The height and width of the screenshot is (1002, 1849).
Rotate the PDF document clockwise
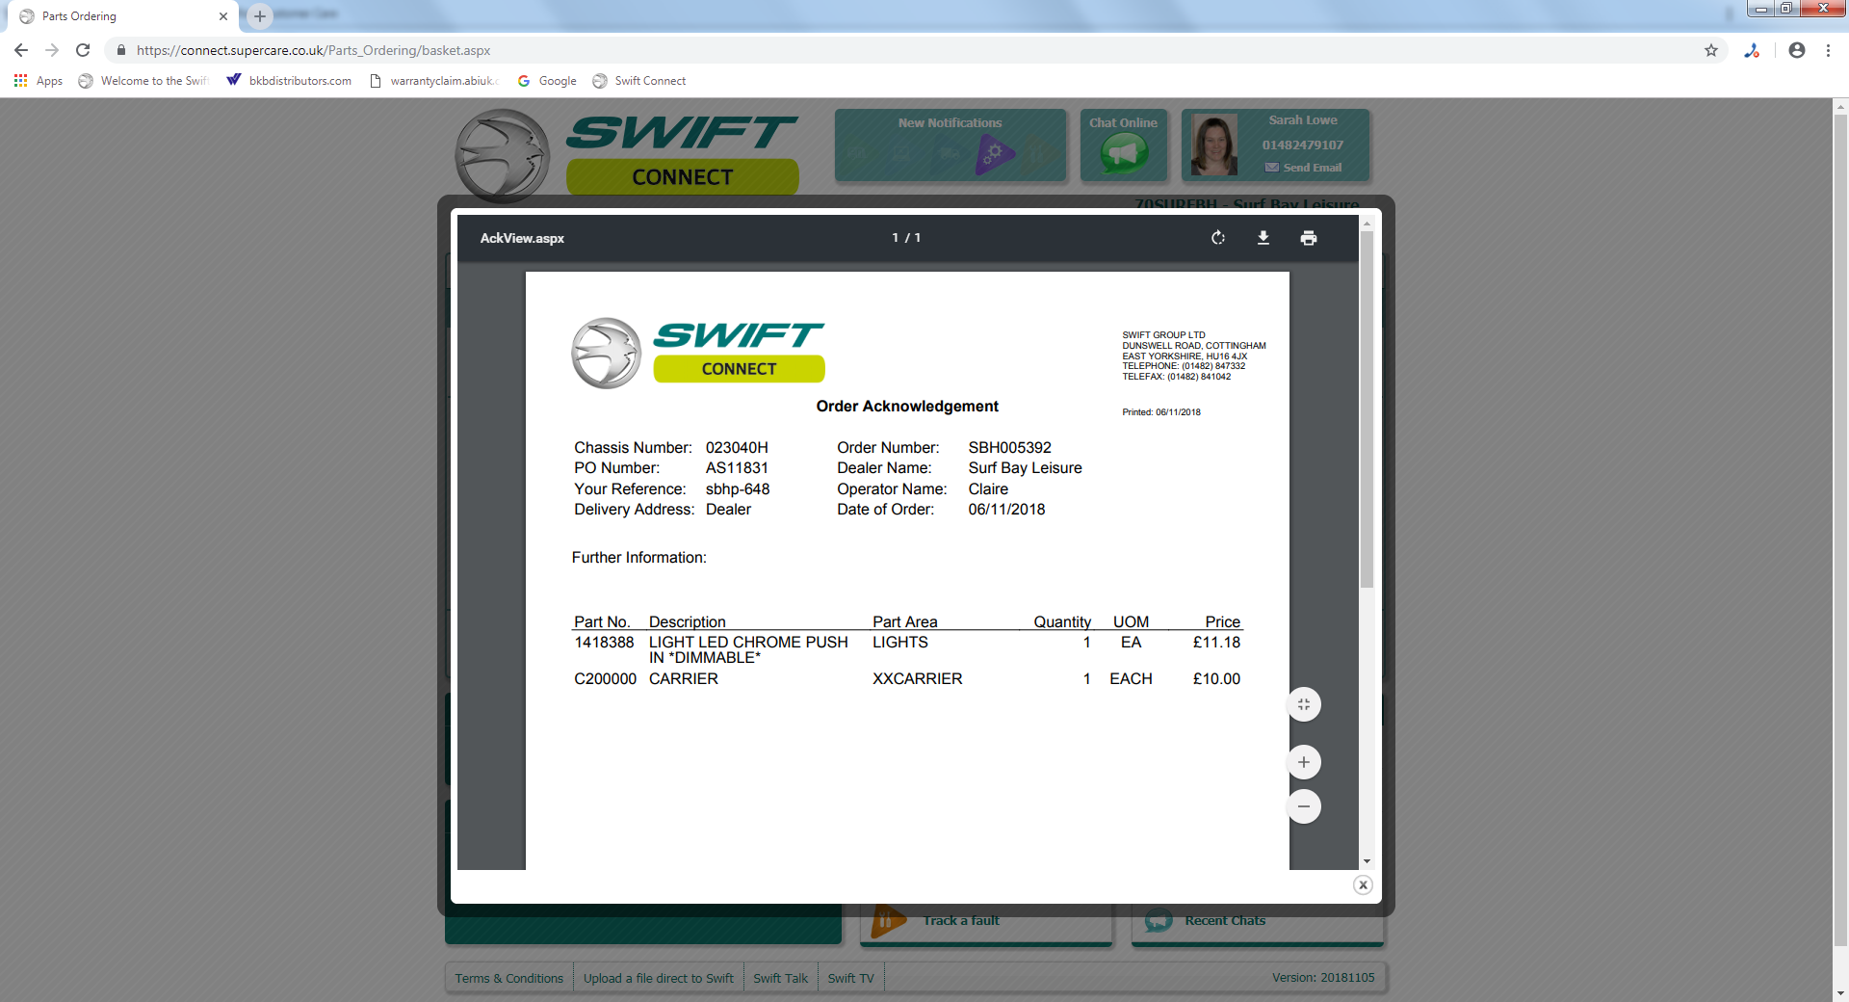[x=1218, y=238]
